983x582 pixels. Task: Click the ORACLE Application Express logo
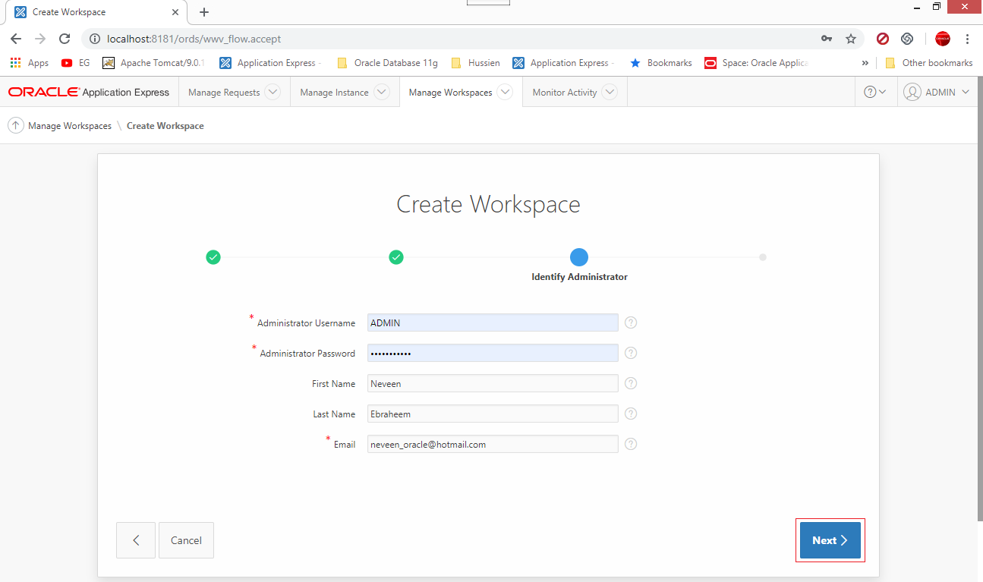(88, 92)
